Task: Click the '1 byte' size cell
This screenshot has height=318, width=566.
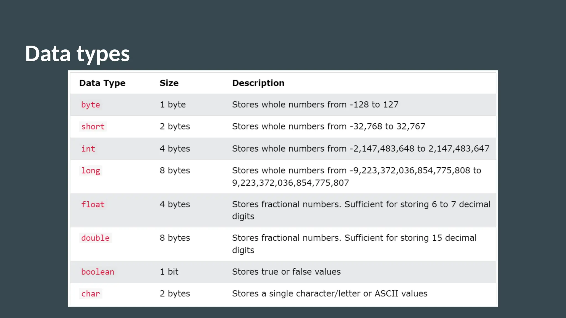Action: point(173,105)
